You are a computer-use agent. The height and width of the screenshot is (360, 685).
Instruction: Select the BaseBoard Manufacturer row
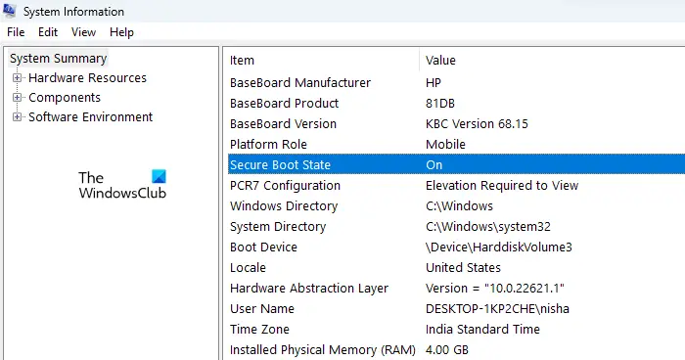[457, 83]
